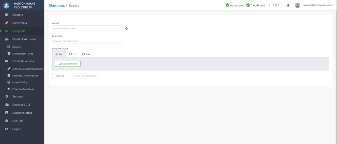
Task: Click the Upload JSON File button
Action: click(68, 64)
